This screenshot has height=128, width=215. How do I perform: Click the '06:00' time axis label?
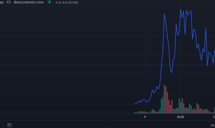(x=181, y=117)
